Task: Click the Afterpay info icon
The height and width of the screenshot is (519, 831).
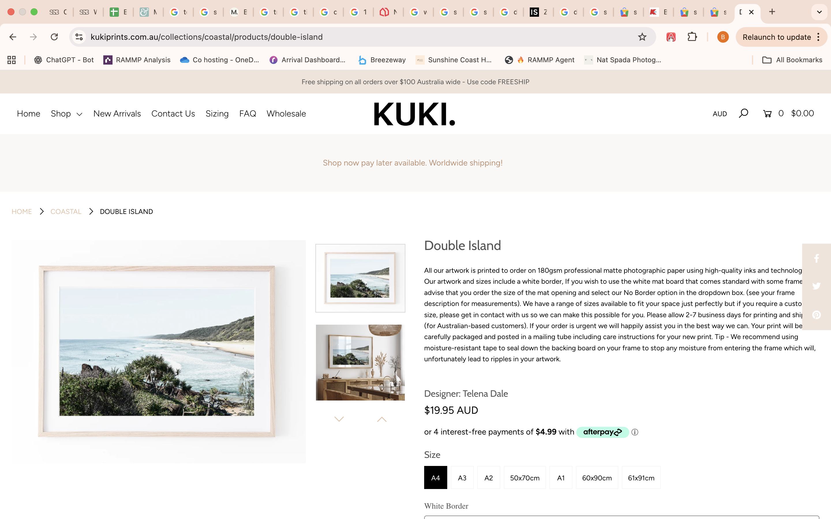Action: [x=635, y=432]
